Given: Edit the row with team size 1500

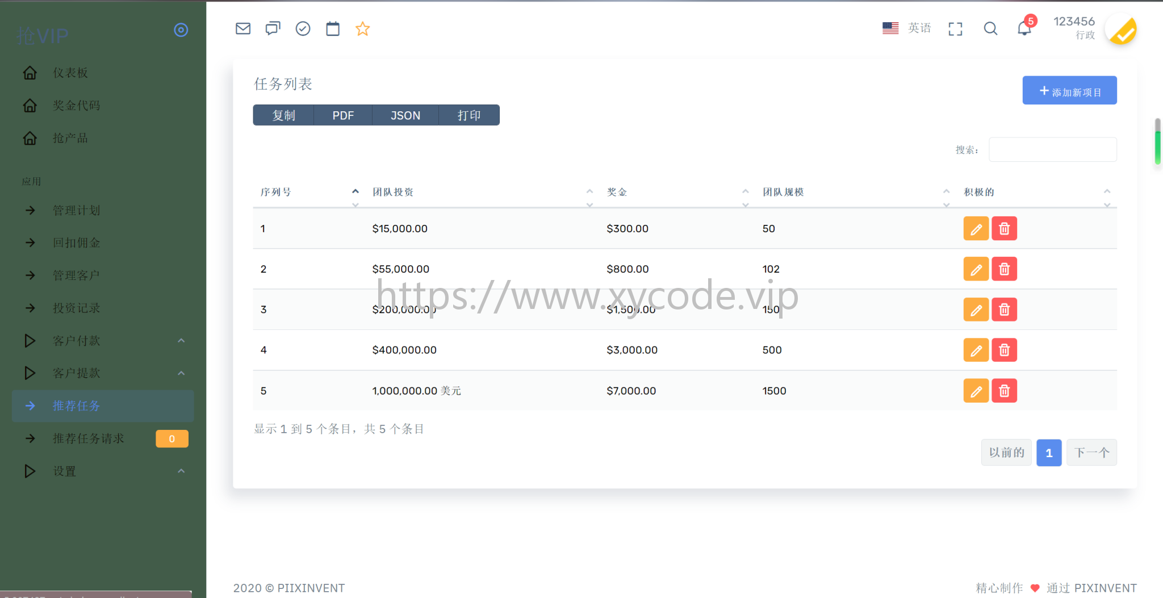Looking at the screenshot, I should pyautogui.click(x=976, y=391).
